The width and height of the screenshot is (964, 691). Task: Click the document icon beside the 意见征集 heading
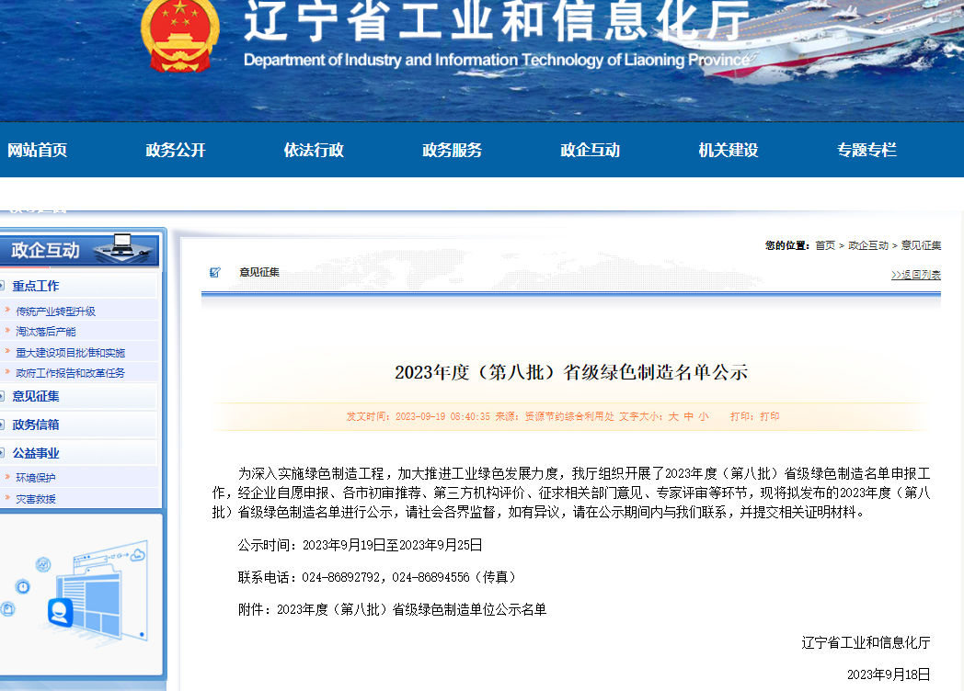click(x=216, y=273)
